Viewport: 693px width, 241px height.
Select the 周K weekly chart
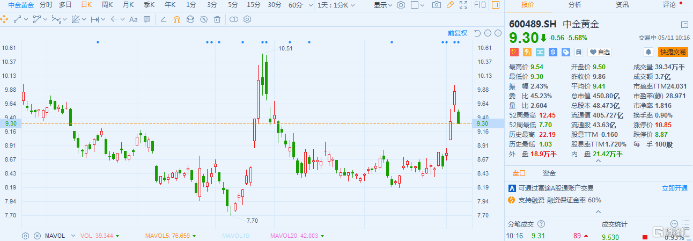(107, 5)
